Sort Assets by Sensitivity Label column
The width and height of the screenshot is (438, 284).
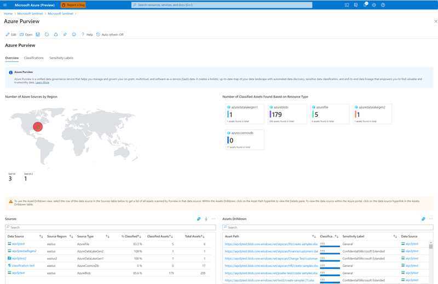pos(370,236)
